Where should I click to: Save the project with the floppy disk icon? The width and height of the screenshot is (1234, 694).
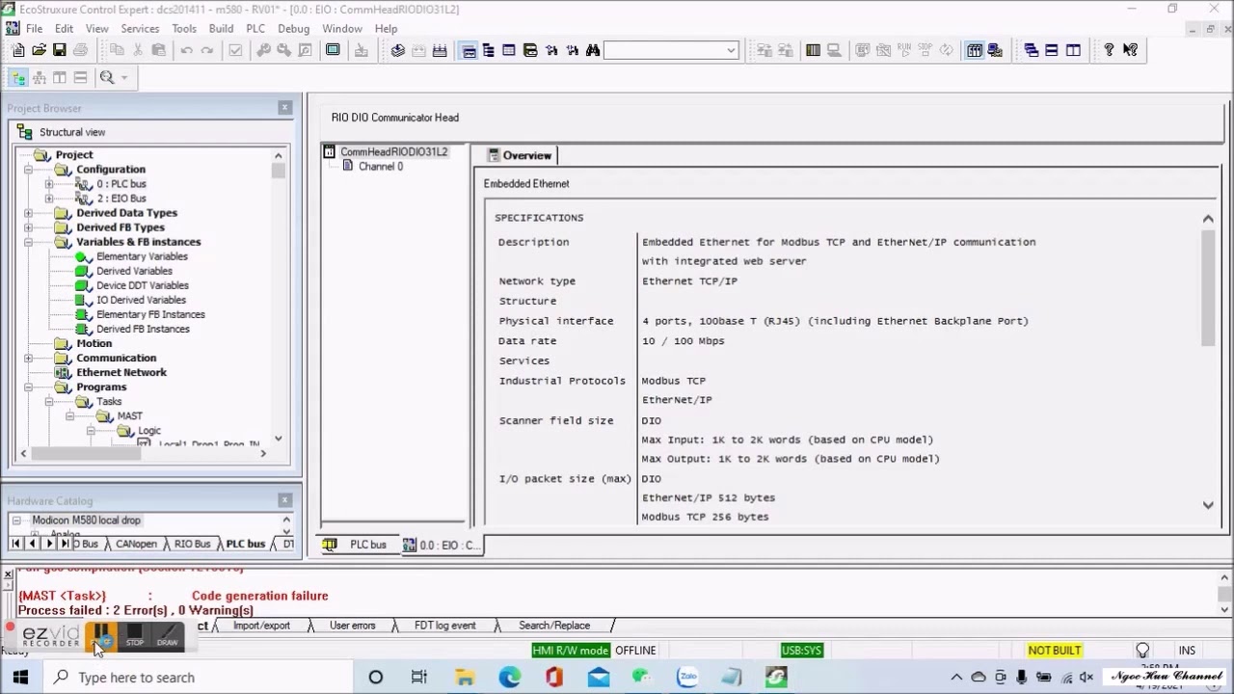[59, 50]
